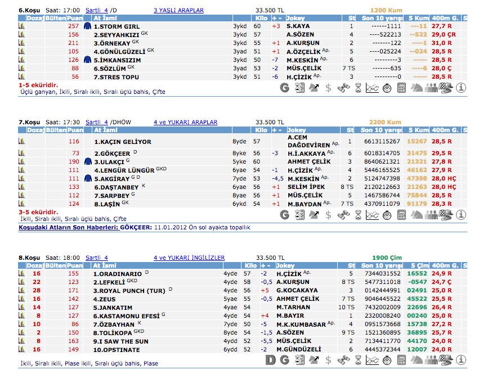Viewport: 483px width, 379px height.
Task: Click the jockey silk icon beside ULAKÇI
Action: (x=88, y=161)
